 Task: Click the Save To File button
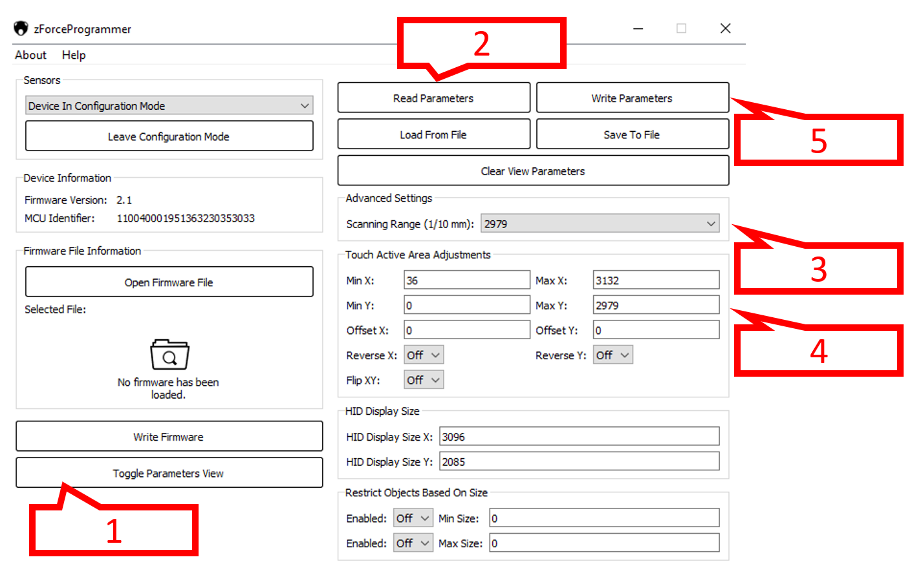tap(632, 135)
